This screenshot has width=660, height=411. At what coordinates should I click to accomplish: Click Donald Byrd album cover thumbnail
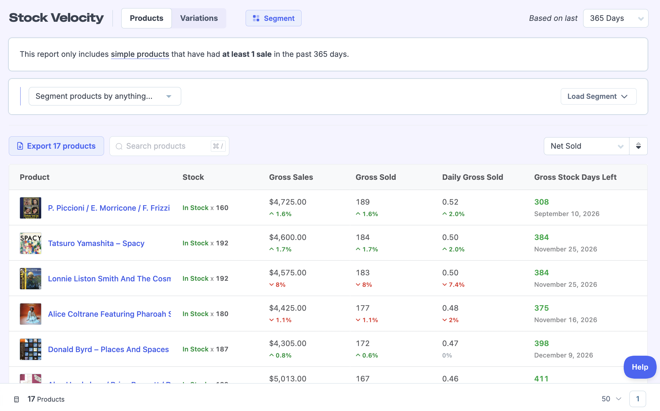31,349
